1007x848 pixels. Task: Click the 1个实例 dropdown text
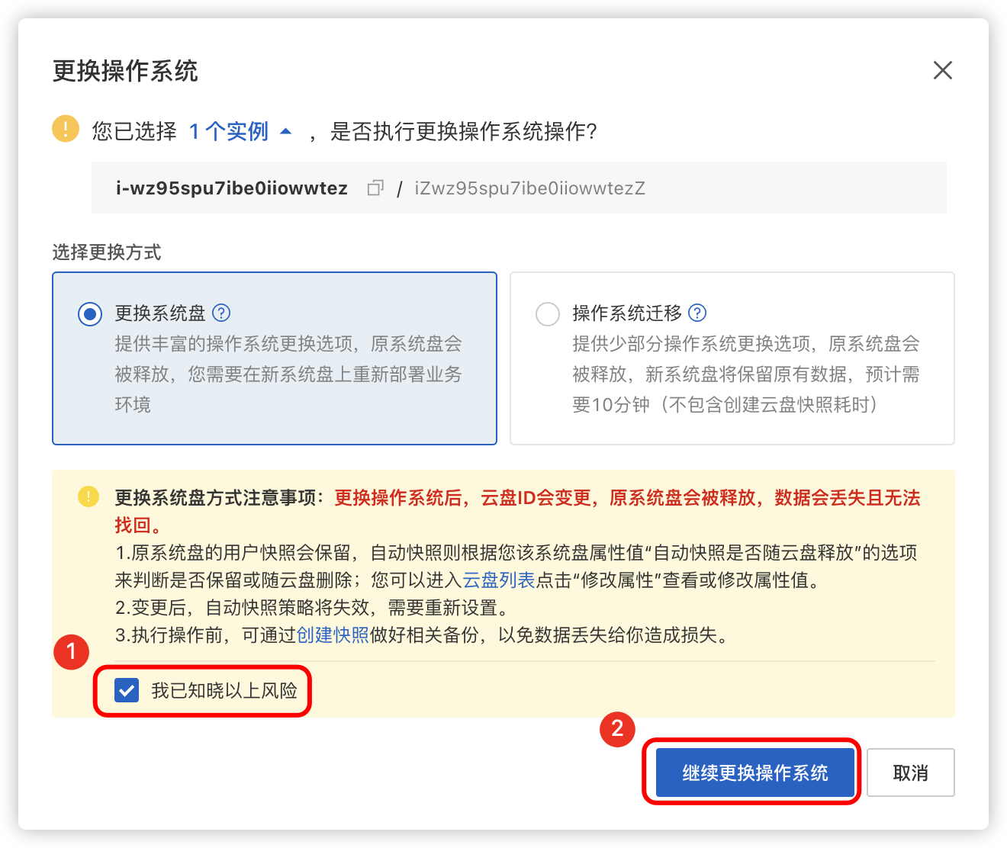pyautogui.click(x=229, y=131)
